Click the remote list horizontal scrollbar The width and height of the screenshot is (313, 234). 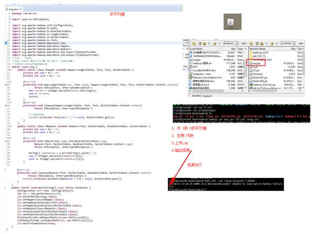pyautogui.click(x=276, y=91)
